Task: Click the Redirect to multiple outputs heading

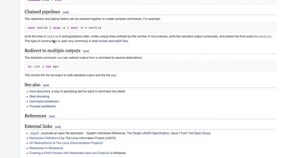Action: (x=53, y=51)
